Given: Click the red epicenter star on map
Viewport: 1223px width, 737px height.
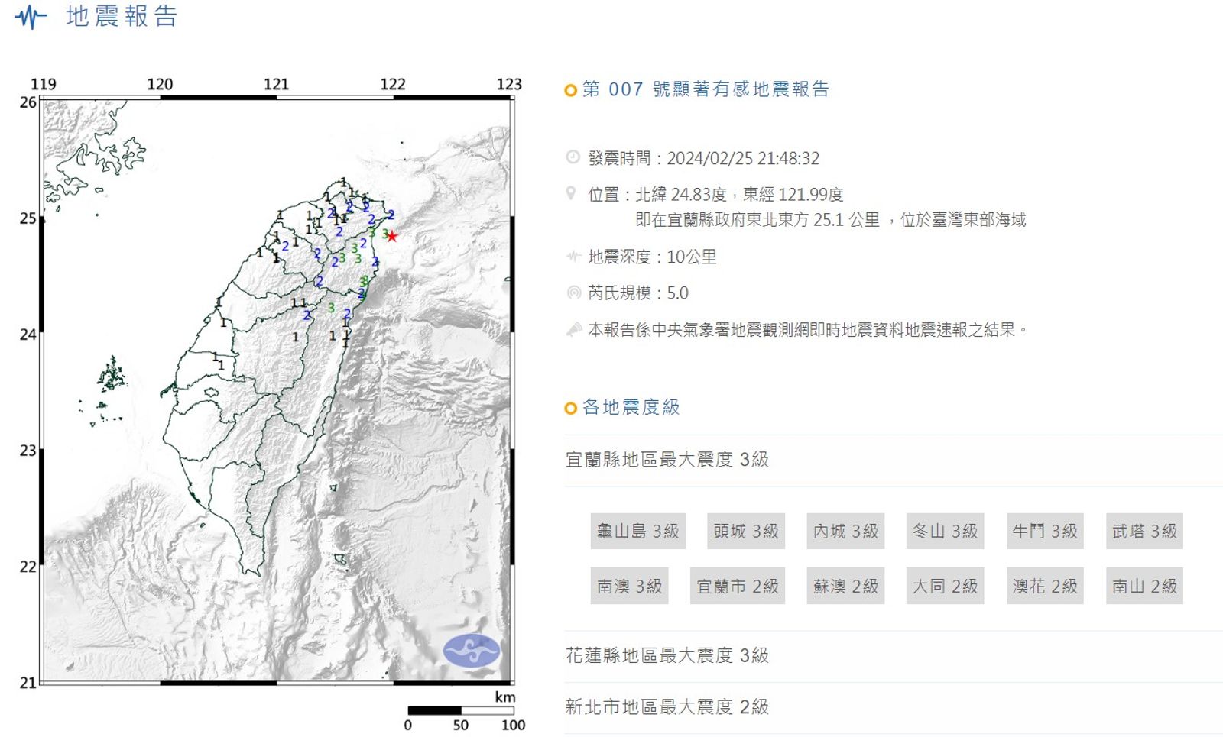Looking at the screenshot, I should click(392, 236).
